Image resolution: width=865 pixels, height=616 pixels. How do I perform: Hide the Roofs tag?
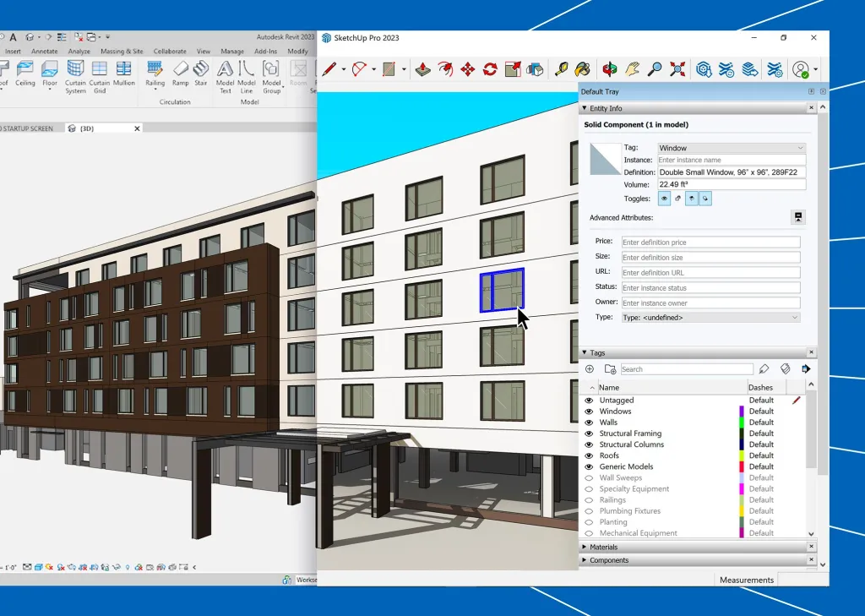[589, 455]
